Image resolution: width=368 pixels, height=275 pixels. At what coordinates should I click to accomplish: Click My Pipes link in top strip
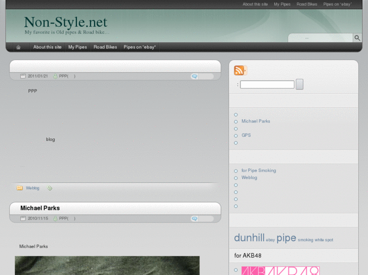[282, 4]
